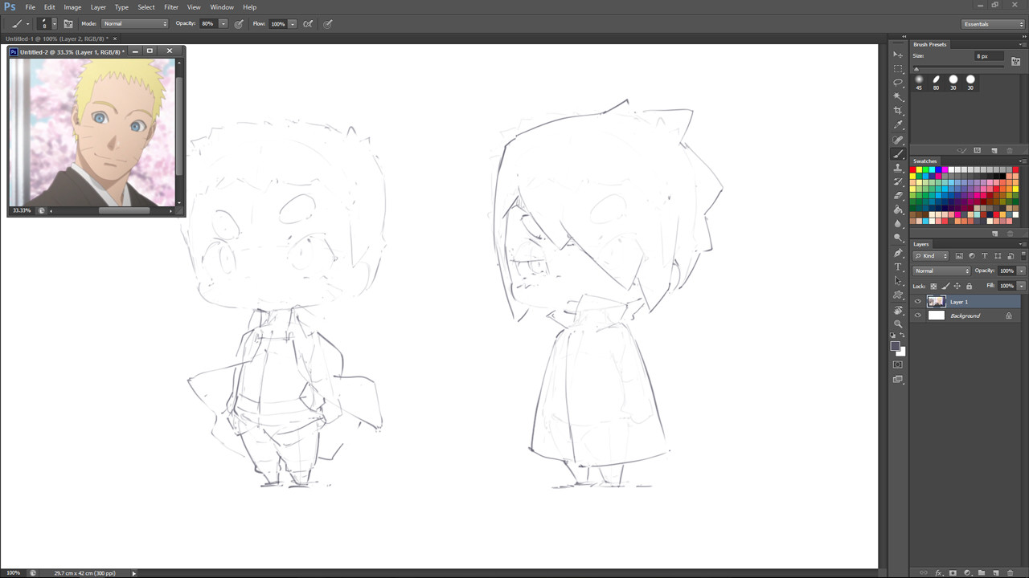Viewport: 1029px width, 578px height.
Task: Enable airbrush-style build-up
Action: pyautogui.click(x=308, y=24)
